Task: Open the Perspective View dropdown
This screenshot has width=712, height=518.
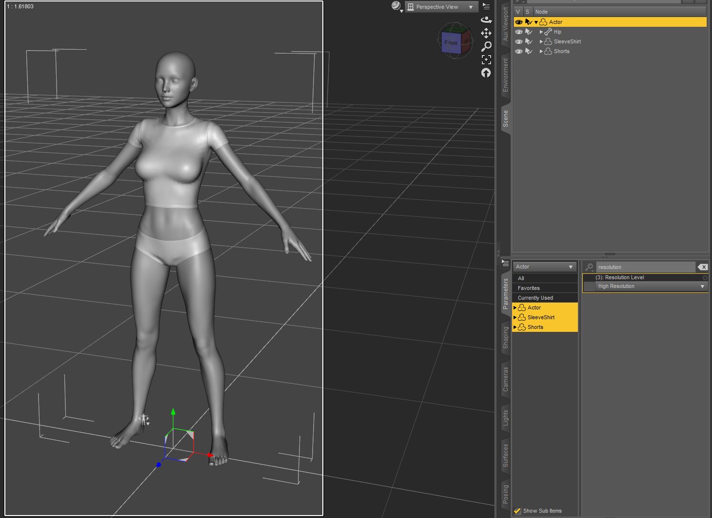Action: point(441,7)
